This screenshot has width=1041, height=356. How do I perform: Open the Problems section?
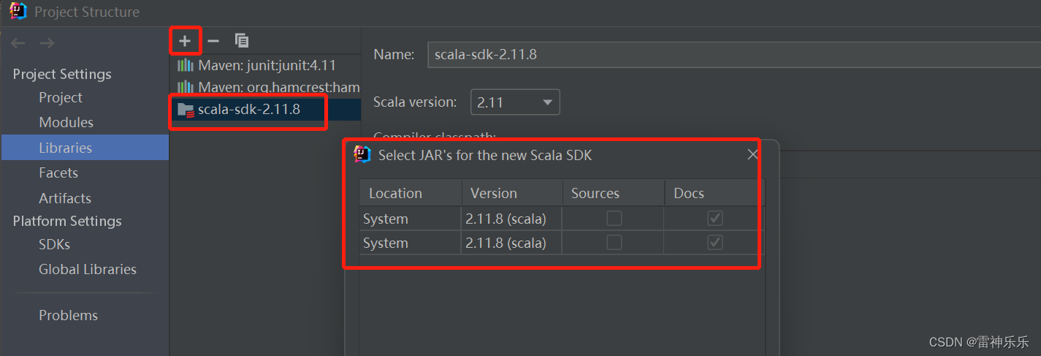[68, 315]
